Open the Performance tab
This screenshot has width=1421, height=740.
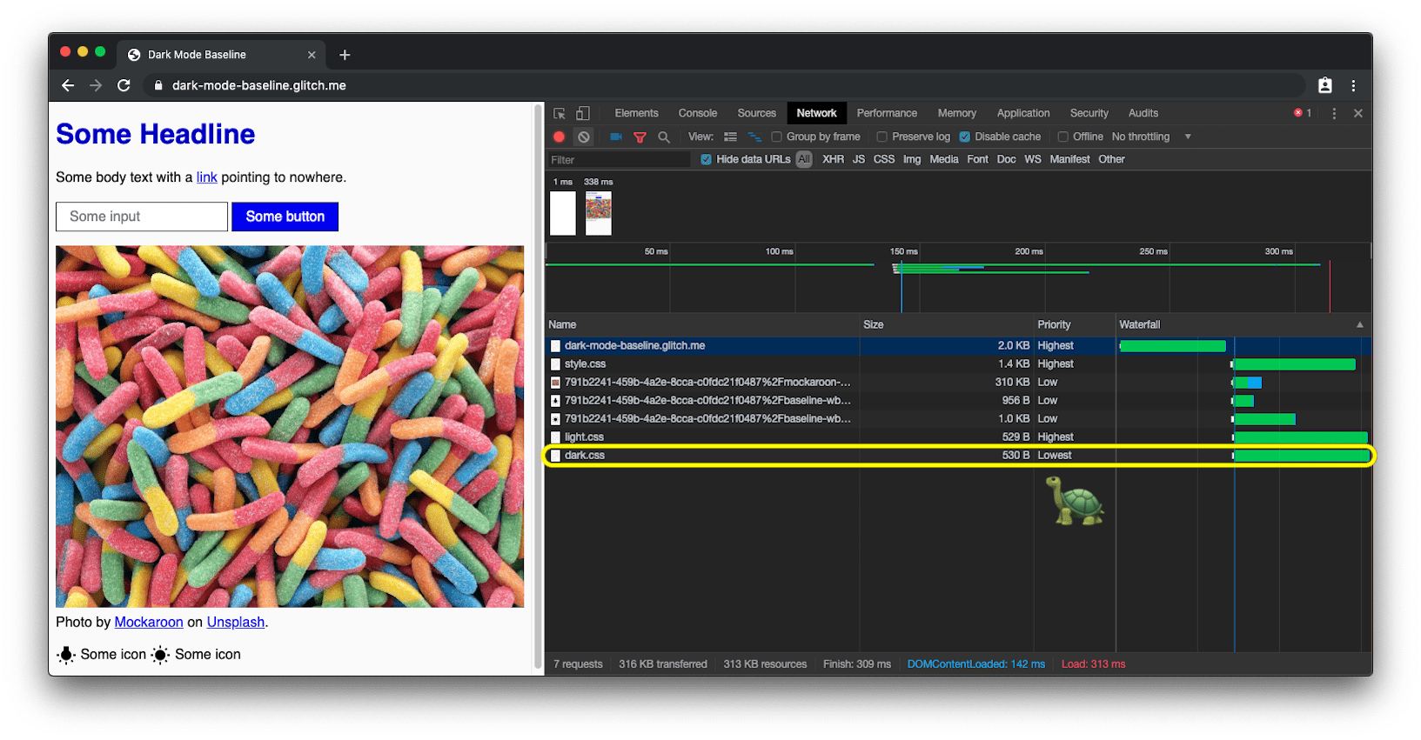click(886, 113)
